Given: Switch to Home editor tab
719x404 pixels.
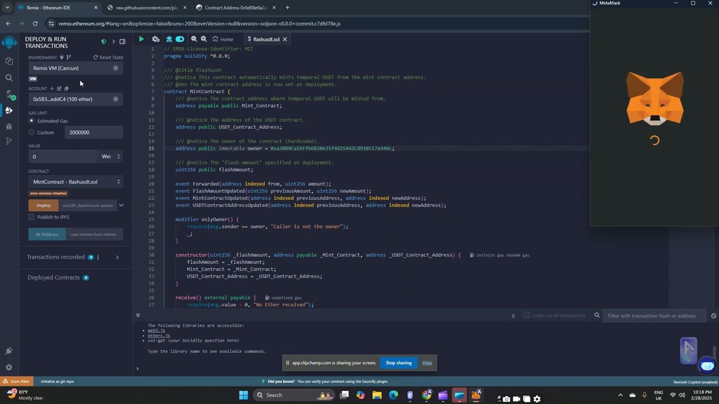Looking at the screenshot, I should pyautogui.click(x=223, y=39).
